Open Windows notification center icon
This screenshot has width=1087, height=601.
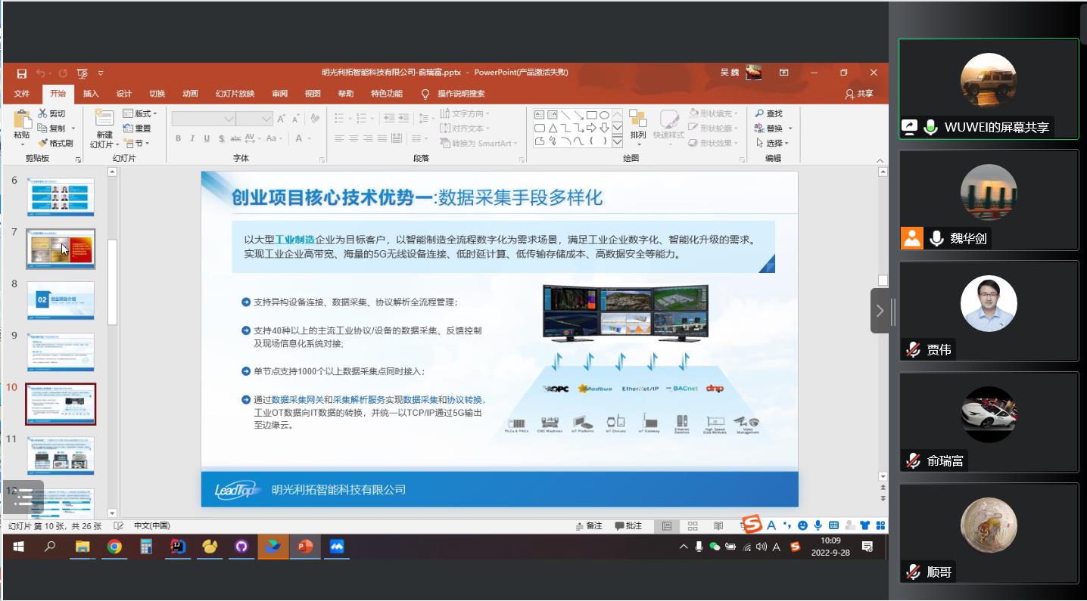867,547
